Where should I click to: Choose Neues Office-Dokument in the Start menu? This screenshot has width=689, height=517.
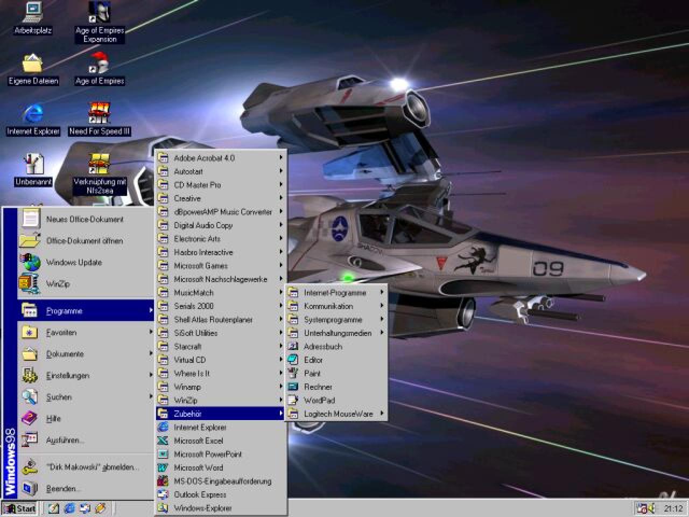[86, 219]
